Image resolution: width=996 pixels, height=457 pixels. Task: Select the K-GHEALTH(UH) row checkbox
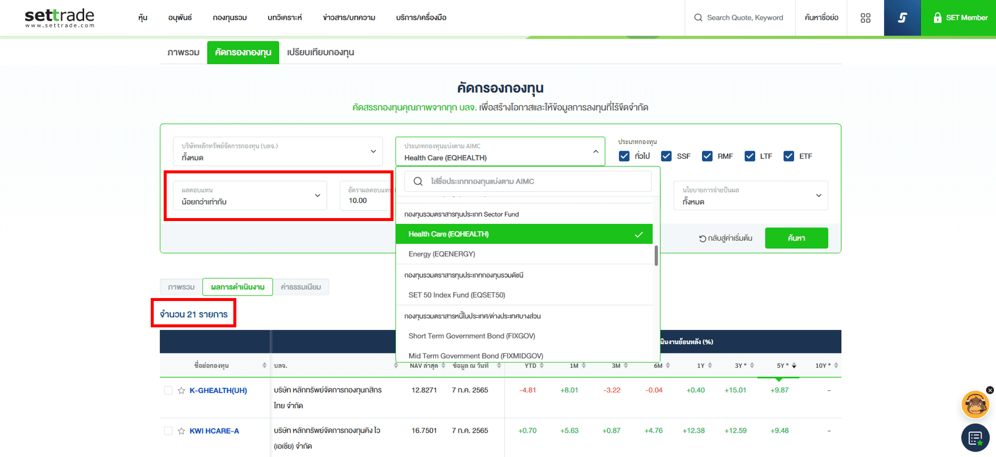point(168,390)
